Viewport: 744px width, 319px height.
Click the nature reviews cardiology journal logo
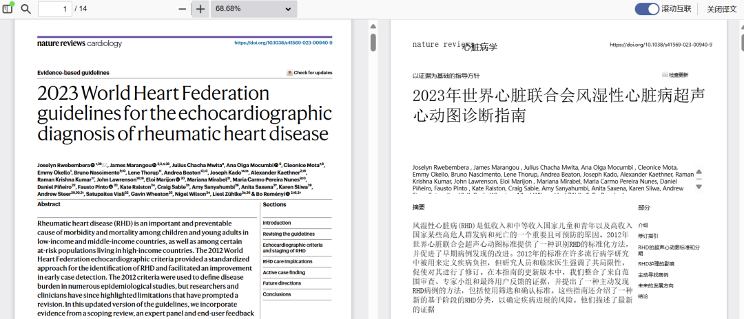pos(79,43)
